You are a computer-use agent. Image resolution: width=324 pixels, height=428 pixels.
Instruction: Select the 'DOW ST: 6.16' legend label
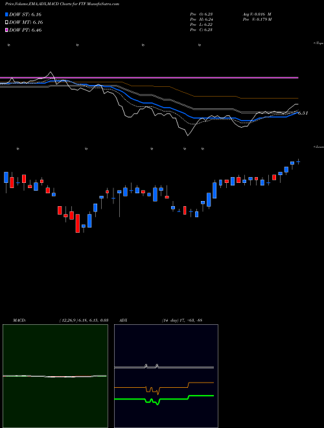[x=25, y=14]
